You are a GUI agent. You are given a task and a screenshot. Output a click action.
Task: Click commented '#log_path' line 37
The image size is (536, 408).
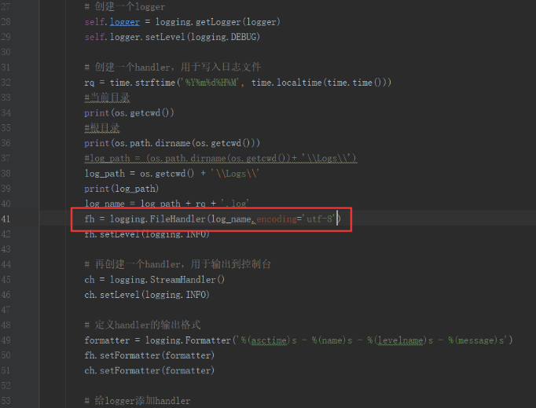(x=221, y=158)
